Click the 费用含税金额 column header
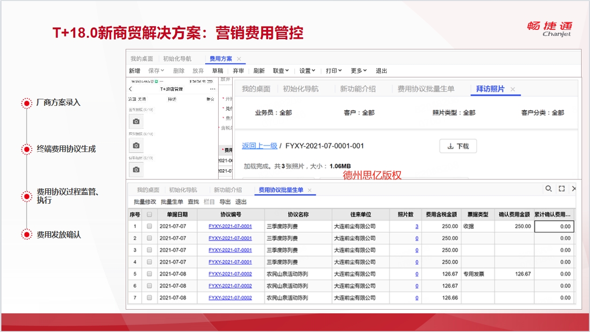Screen dimensions: 590x332 [441, 214]
